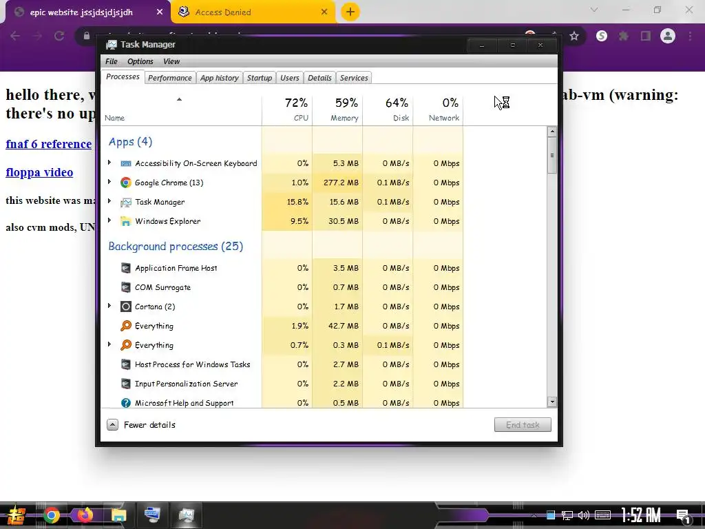Click the Application Frame Host icon
The height and width of the screenshot is (529, 705).
tap(126, 268)
